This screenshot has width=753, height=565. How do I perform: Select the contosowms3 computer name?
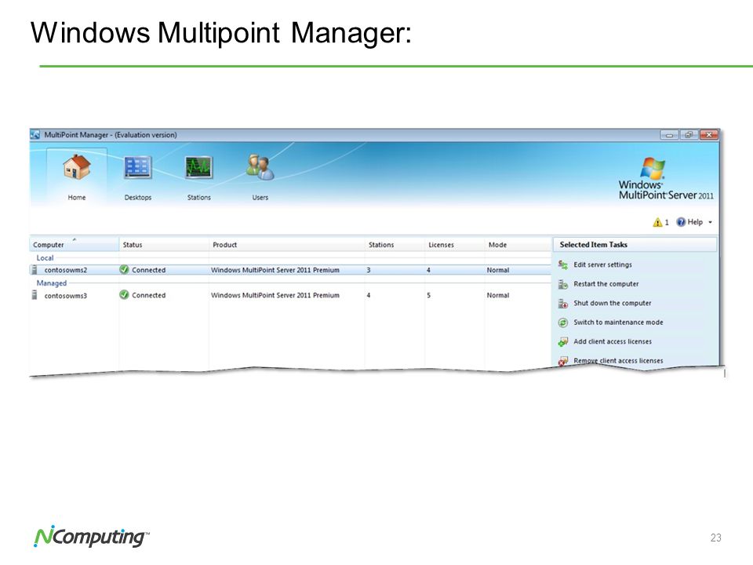[x=66, y=296]
